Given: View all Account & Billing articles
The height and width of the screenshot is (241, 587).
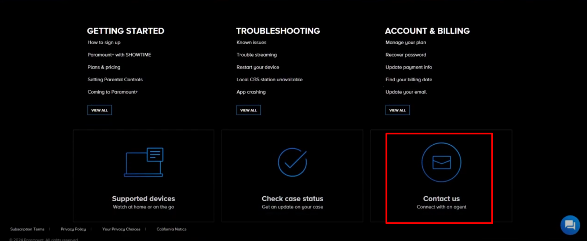Looking at the screenshot, I should click(397, 110).
